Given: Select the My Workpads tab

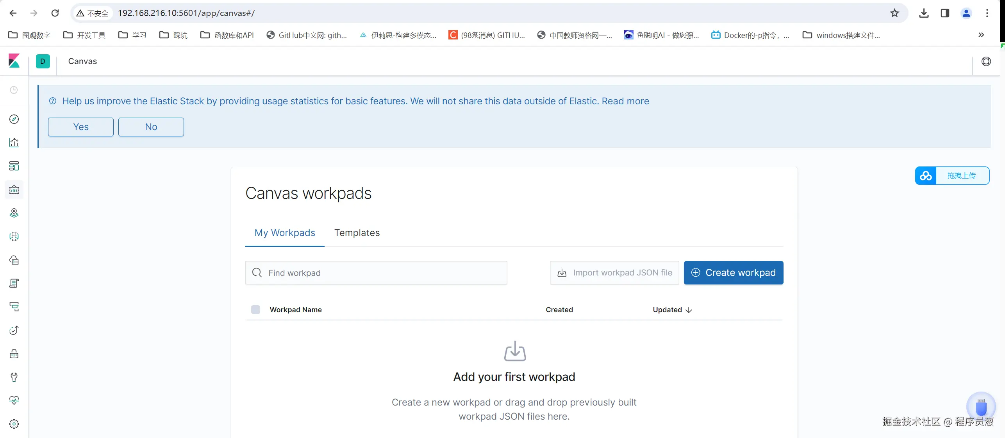Looking at the screenshot, I should (x=285, y=233).
